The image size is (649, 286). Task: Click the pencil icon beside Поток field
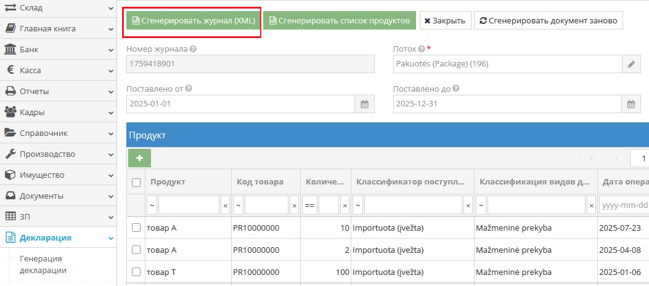(x=631, y=64)
